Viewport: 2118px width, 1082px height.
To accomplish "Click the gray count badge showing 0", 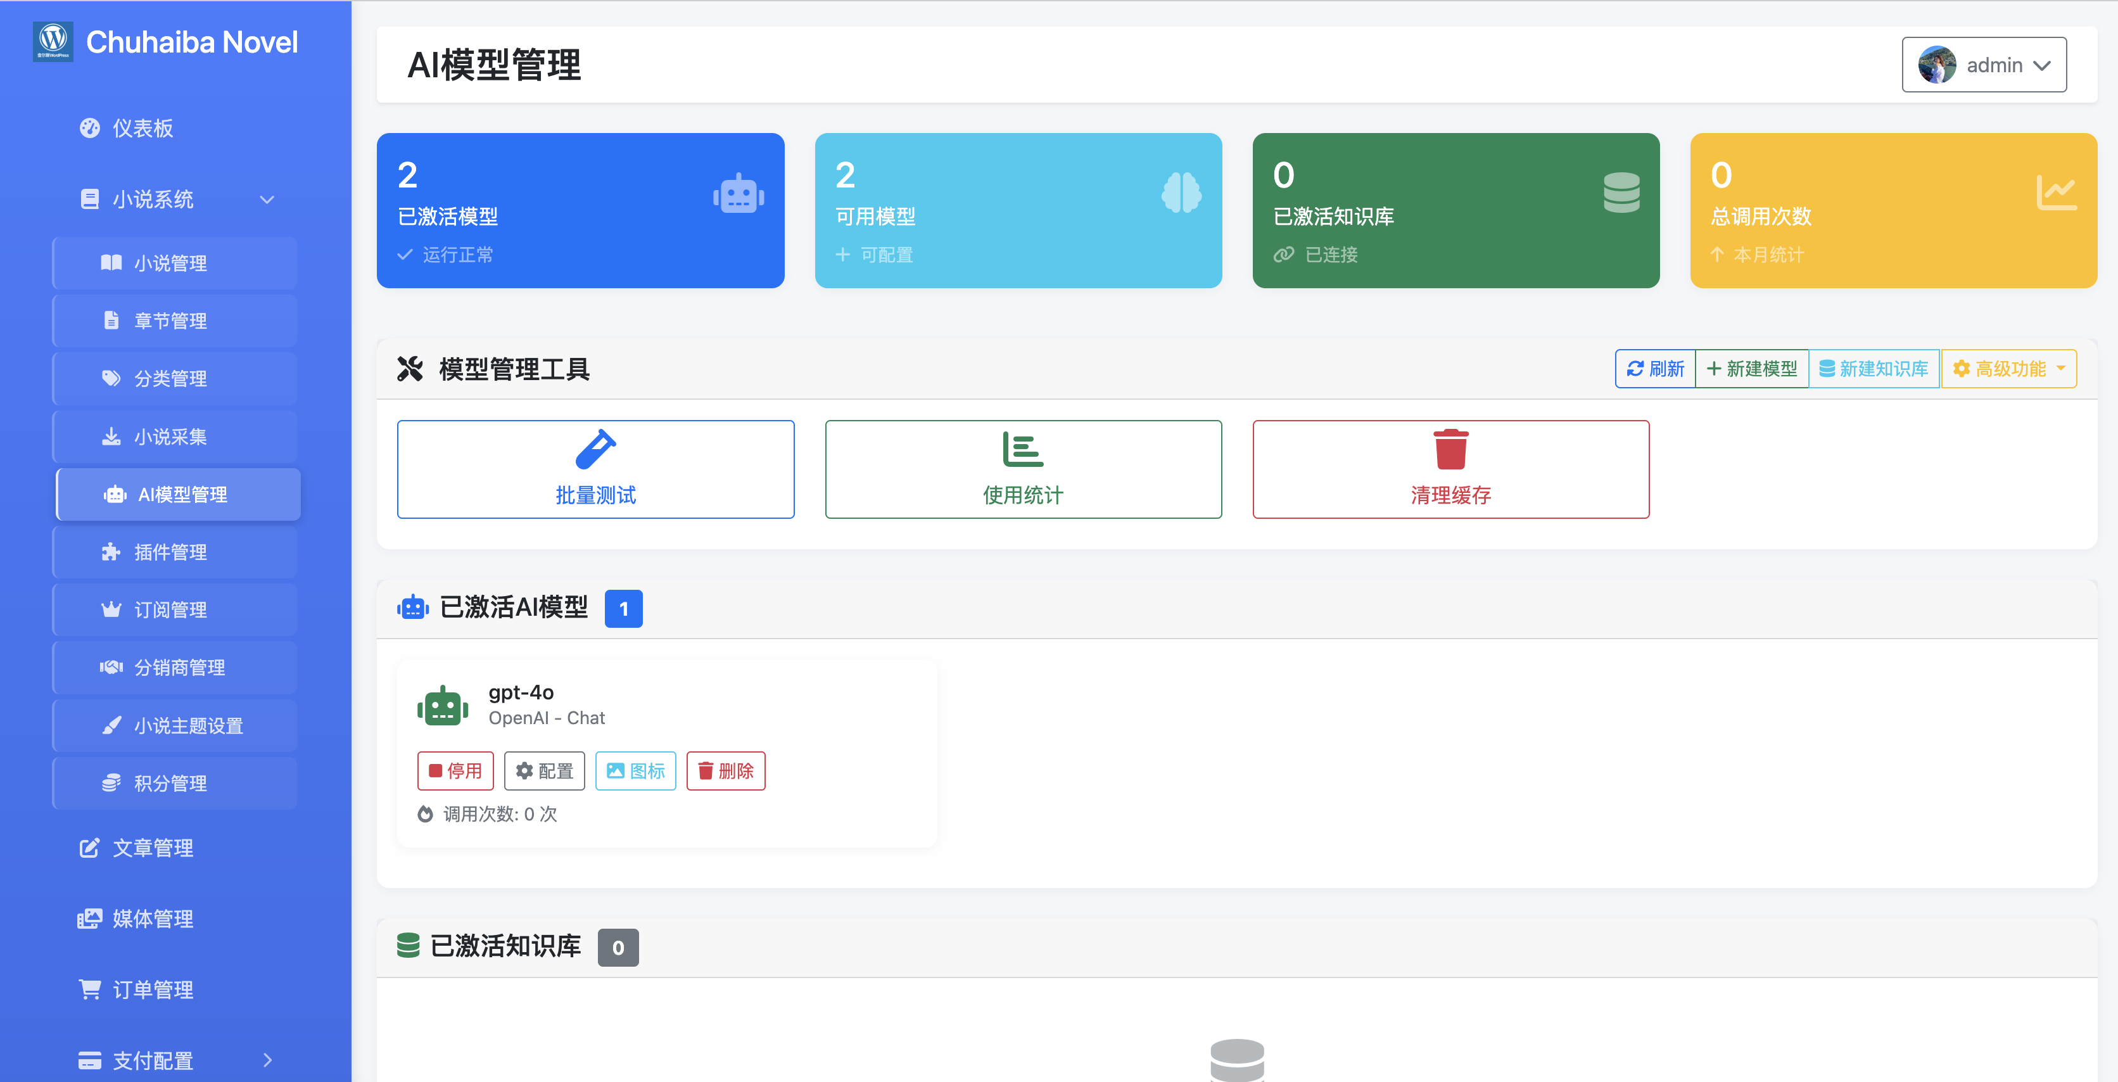I will (x=618, y=947).
